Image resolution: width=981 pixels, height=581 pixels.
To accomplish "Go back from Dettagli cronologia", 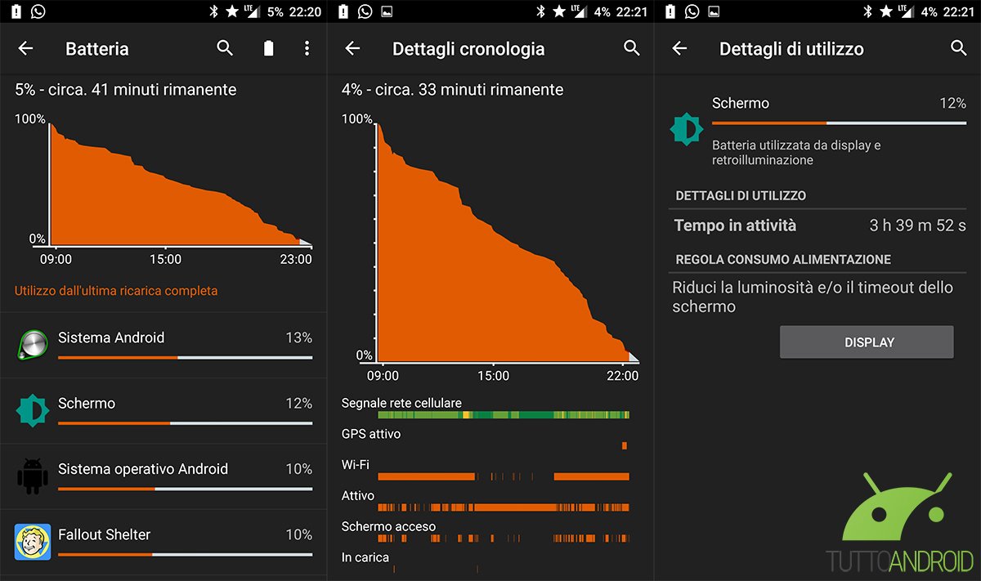I will (352, 48).
